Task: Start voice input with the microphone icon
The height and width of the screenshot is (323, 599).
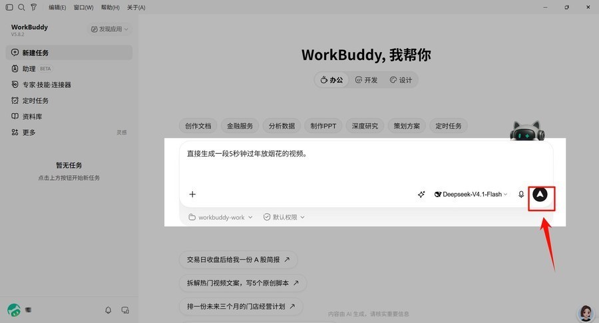Action: [521, 194]
